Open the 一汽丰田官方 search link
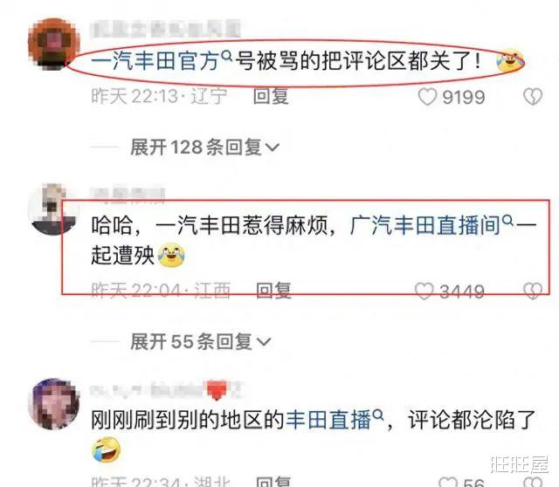Image resolution: width=559 pixels, height=487 pixels. [155, 61]
